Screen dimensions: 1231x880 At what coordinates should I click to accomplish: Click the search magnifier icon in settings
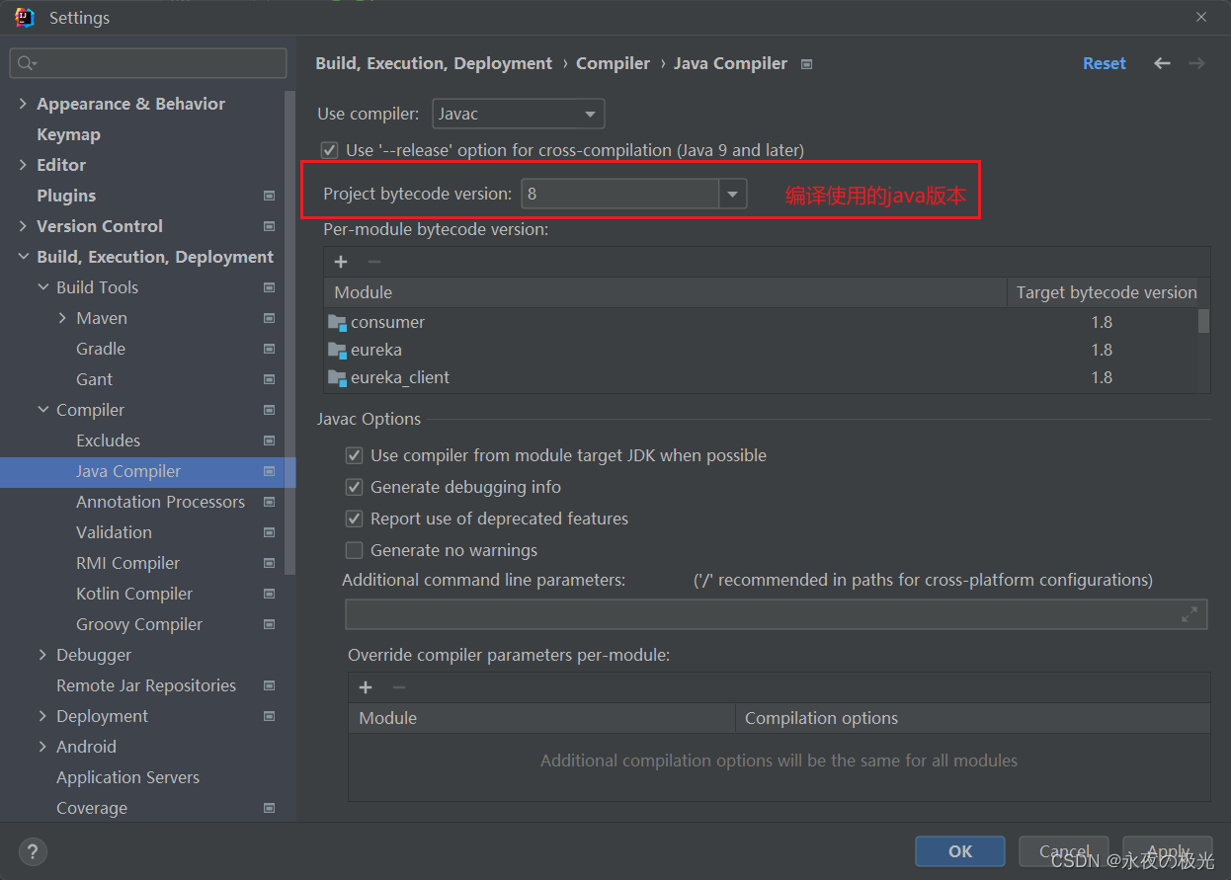[x=26, y=63]
